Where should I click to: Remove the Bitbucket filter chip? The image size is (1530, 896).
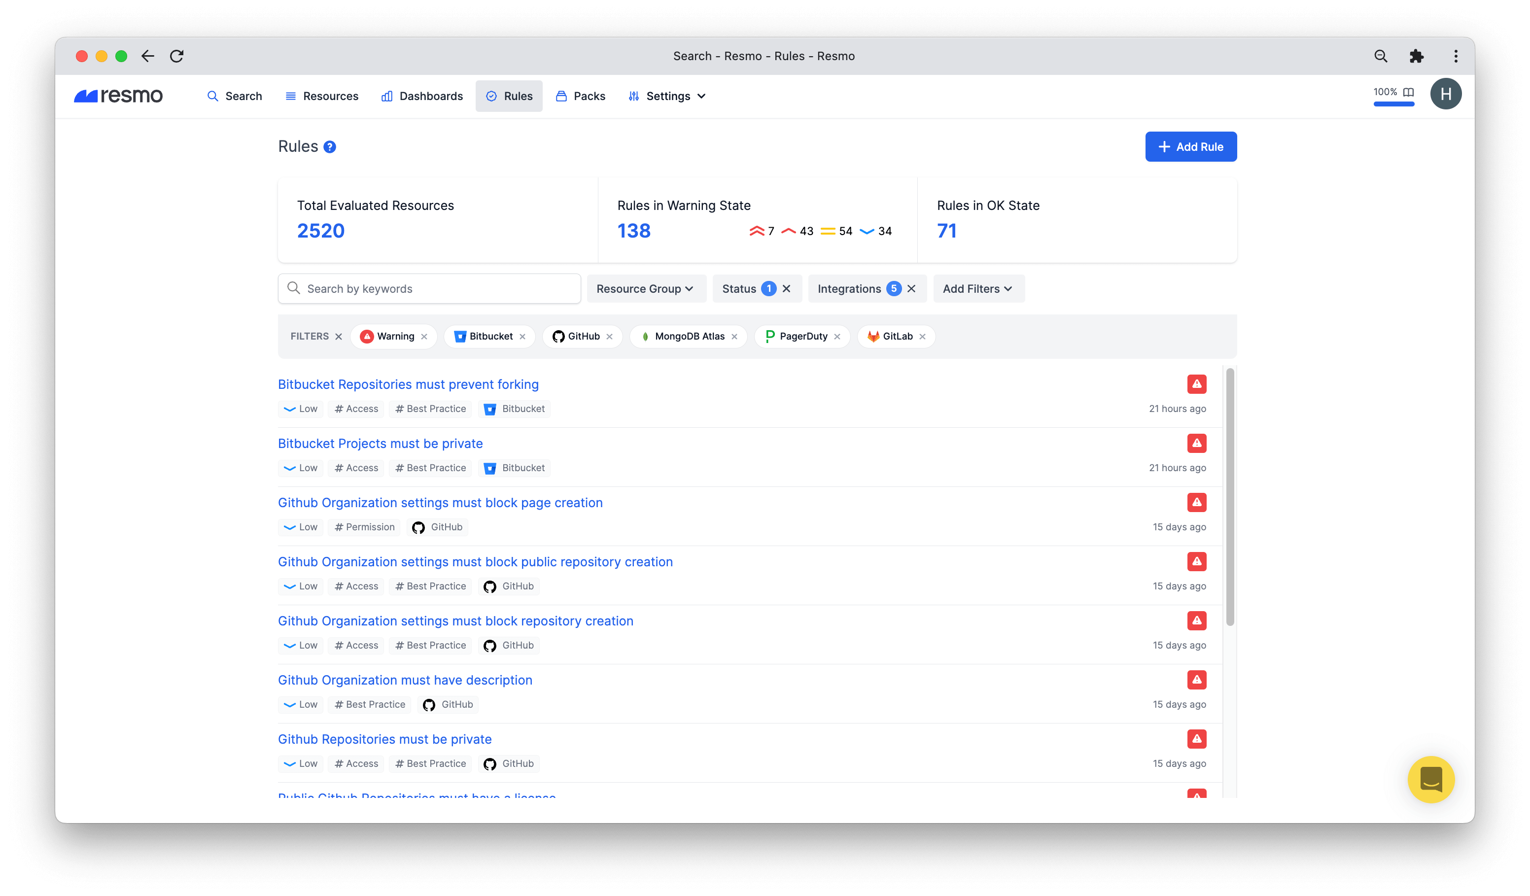point(523,337)
